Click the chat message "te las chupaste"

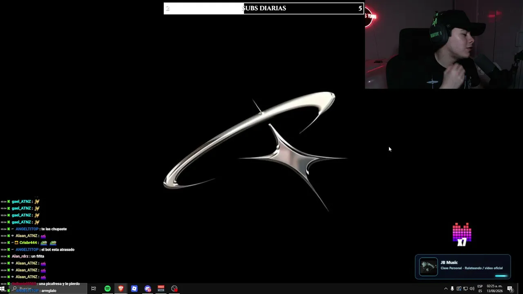[54, 229]
